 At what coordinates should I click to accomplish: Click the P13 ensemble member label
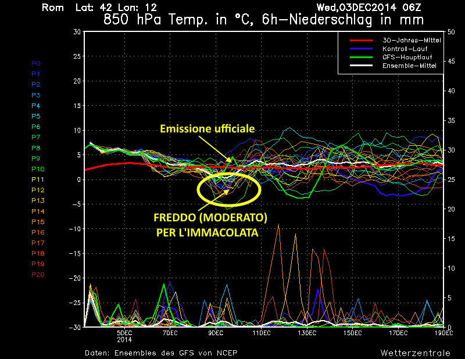coord(38,200)
